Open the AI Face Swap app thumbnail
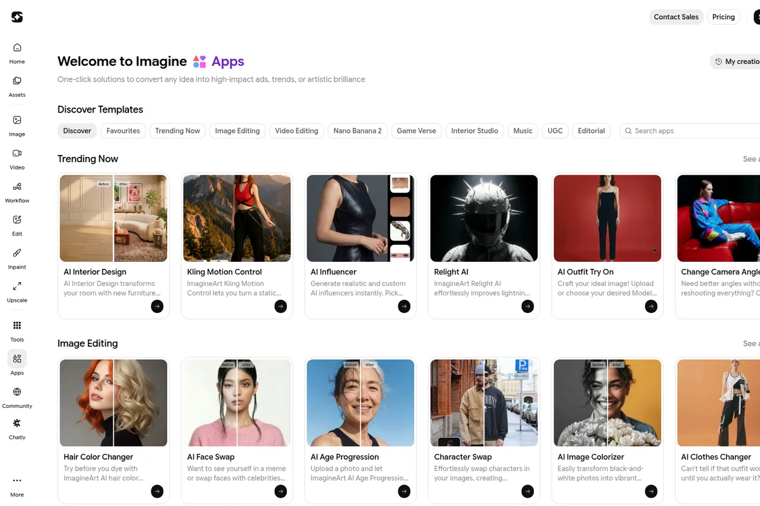Image resolution: width=760 pixels, height=506 pixels. pyautogui.click(x=237, y=403)
